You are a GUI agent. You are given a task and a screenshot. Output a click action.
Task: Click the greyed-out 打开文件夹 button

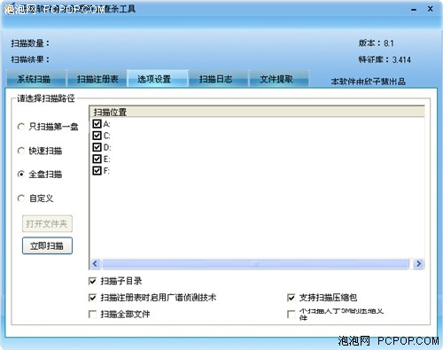coord(47,223)
